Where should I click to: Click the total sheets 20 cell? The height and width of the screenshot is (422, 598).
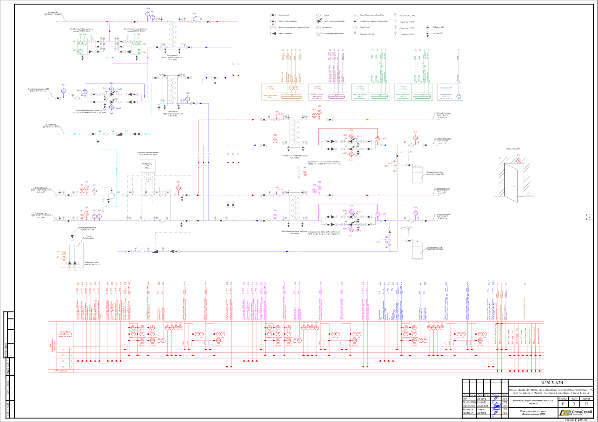(586, 403)
